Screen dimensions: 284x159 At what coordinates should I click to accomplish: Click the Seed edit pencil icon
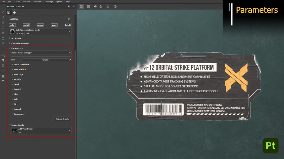click(70, 60)
